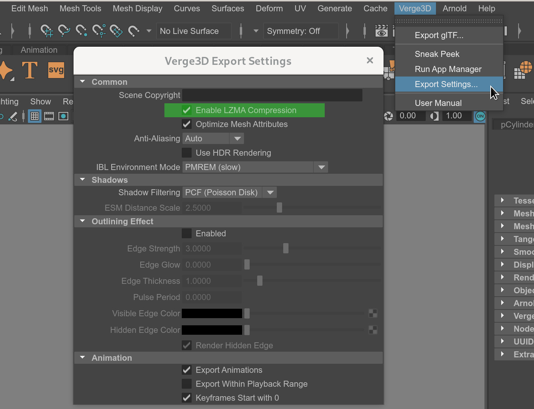The height and width of the screenshot is (409, 534).
Task: Toggle the Render Hidden Edge checkbox
Action: pos(187,345)
